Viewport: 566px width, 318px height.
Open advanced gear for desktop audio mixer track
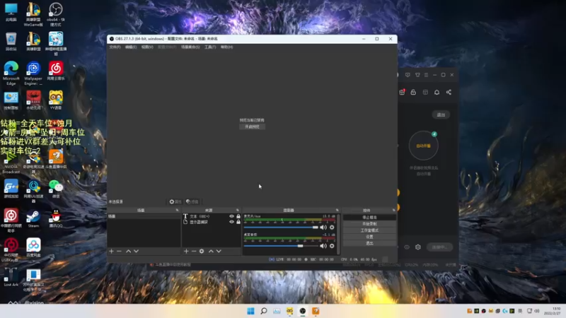[332, 246]
